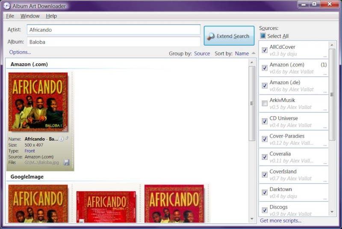342x229 pixels.
Task: Click the ellipsis options icon for Darktown source
Action: coord(325,199)
